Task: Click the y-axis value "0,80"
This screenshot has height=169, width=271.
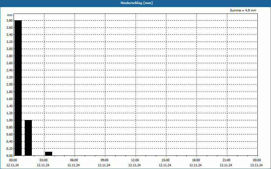Action: click(9, 127)
